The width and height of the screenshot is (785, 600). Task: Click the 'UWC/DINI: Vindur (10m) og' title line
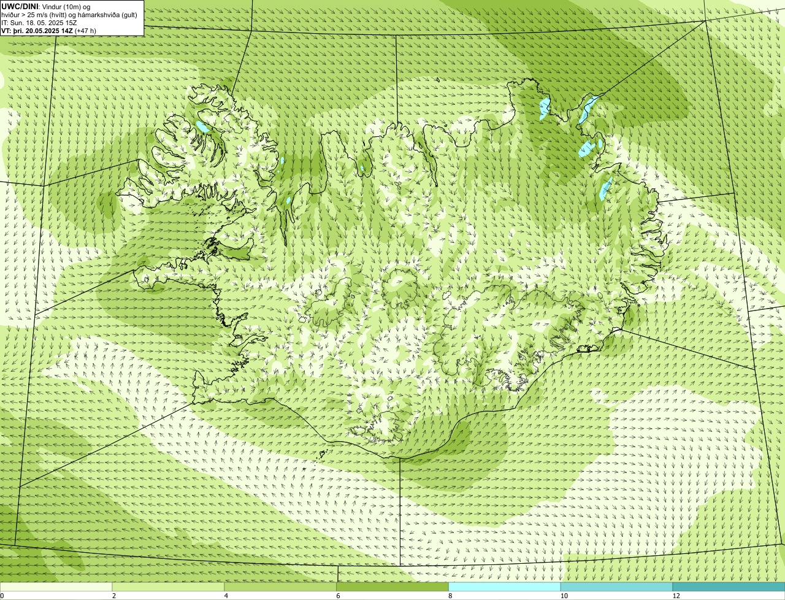point(46,6)
